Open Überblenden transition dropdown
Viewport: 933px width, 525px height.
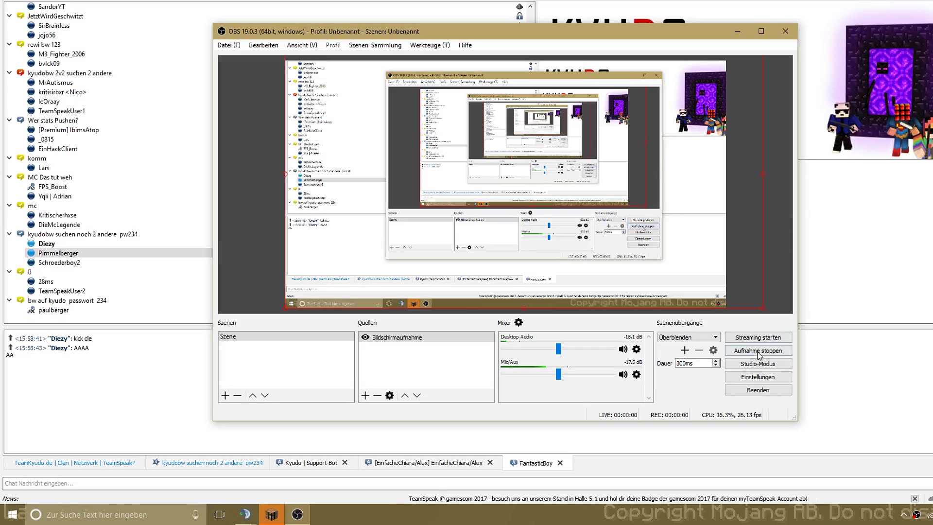coord(689,337)
